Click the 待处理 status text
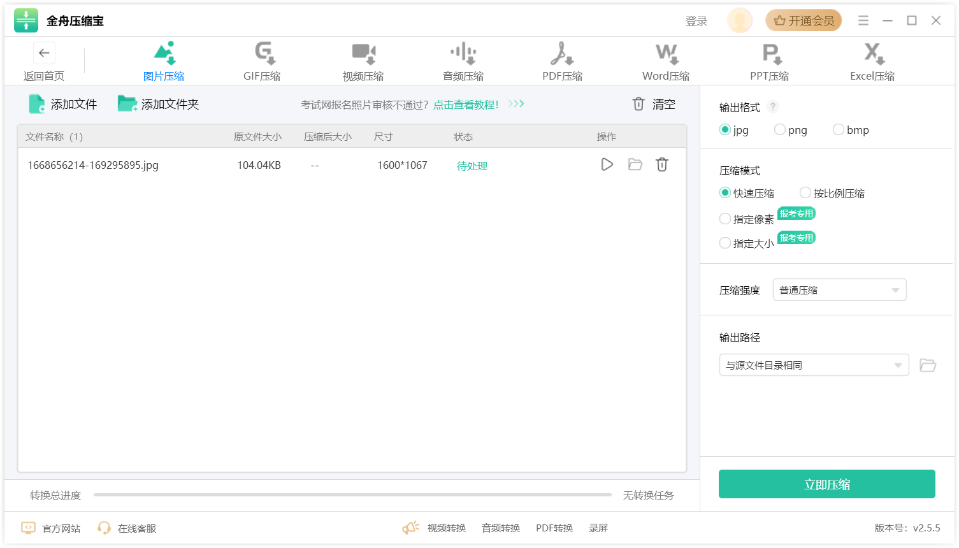 click(472, 166)
